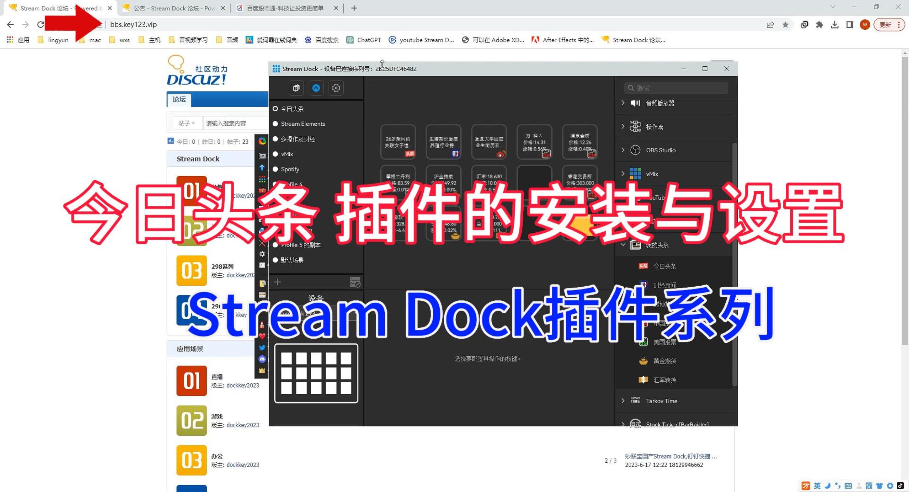Open the 帖子 search type dropdown

[187, 123]
